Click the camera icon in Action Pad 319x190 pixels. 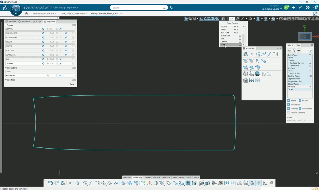click(x=245, y=81)
